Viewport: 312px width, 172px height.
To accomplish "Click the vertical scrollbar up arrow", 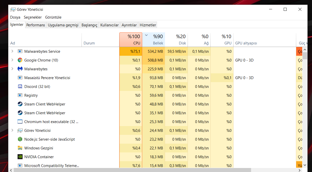I will tap(305, 49).
